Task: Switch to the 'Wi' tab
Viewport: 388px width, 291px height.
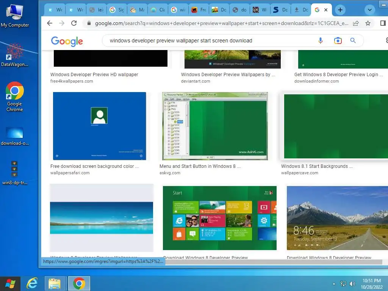Action: point(261,10)
